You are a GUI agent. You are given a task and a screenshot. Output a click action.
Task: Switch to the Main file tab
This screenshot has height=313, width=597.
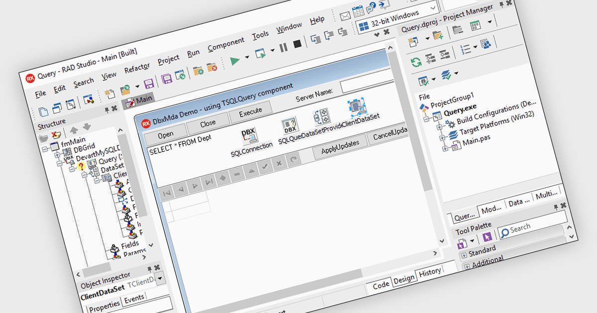pos(139,100)
